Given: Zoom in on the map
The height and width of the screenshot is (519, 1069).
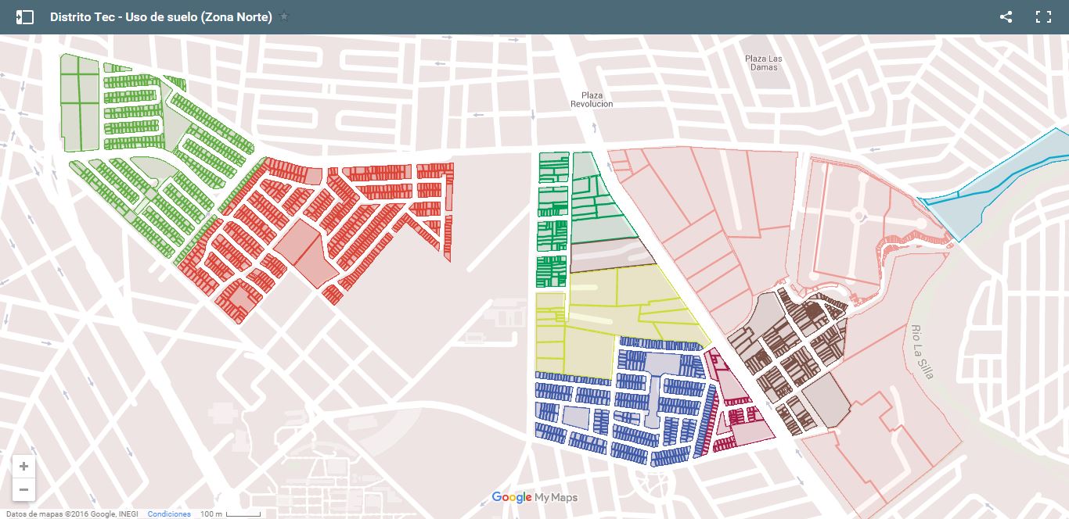Looking at the screenshot, I should point(23,466).
